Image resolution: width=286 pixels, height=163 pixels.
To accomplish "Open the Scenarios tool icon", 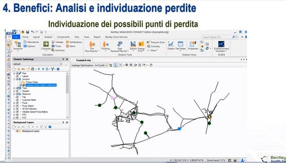I will (18, 46).
